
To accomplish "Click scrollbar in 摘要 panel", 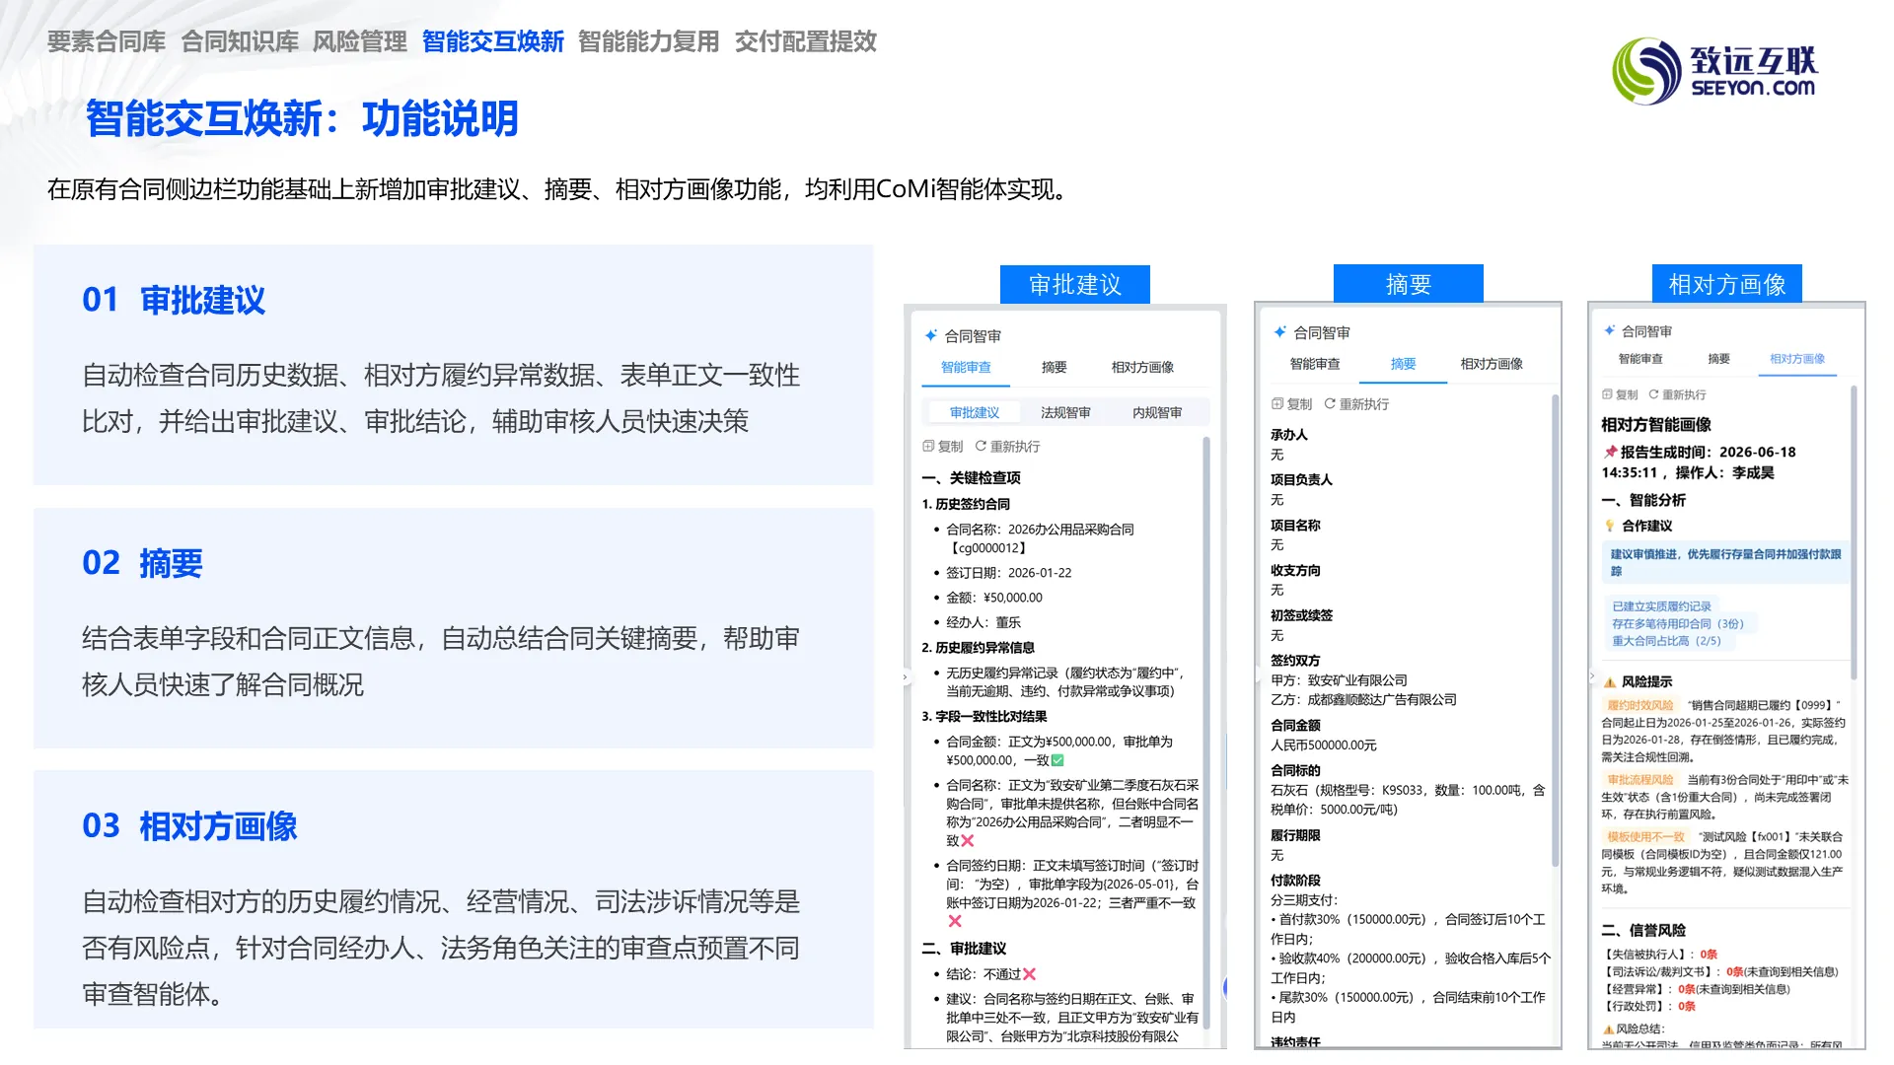I will [1556, 631].
